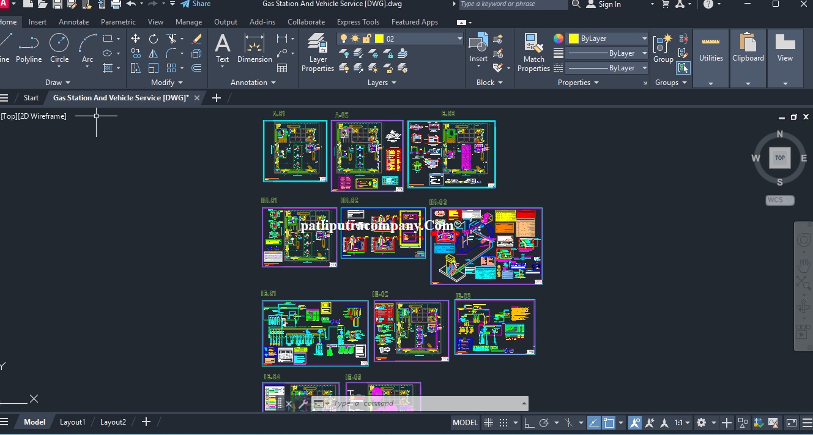Toggle object snap tracking
The image size is (813, 435).
pyautogui.click(x=593, y=423)
